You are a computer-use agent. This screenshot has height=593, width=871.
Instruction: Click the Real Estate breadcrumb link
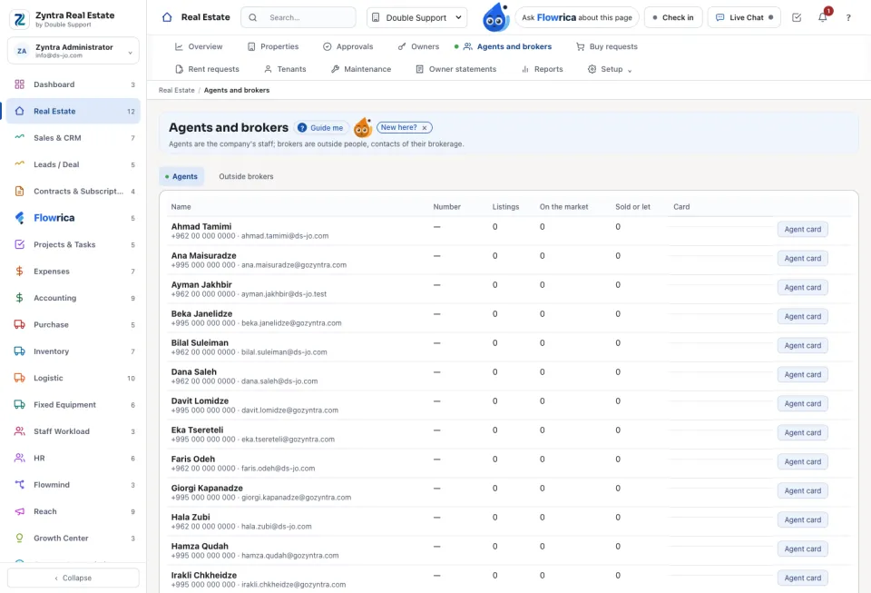coord(177,90)
